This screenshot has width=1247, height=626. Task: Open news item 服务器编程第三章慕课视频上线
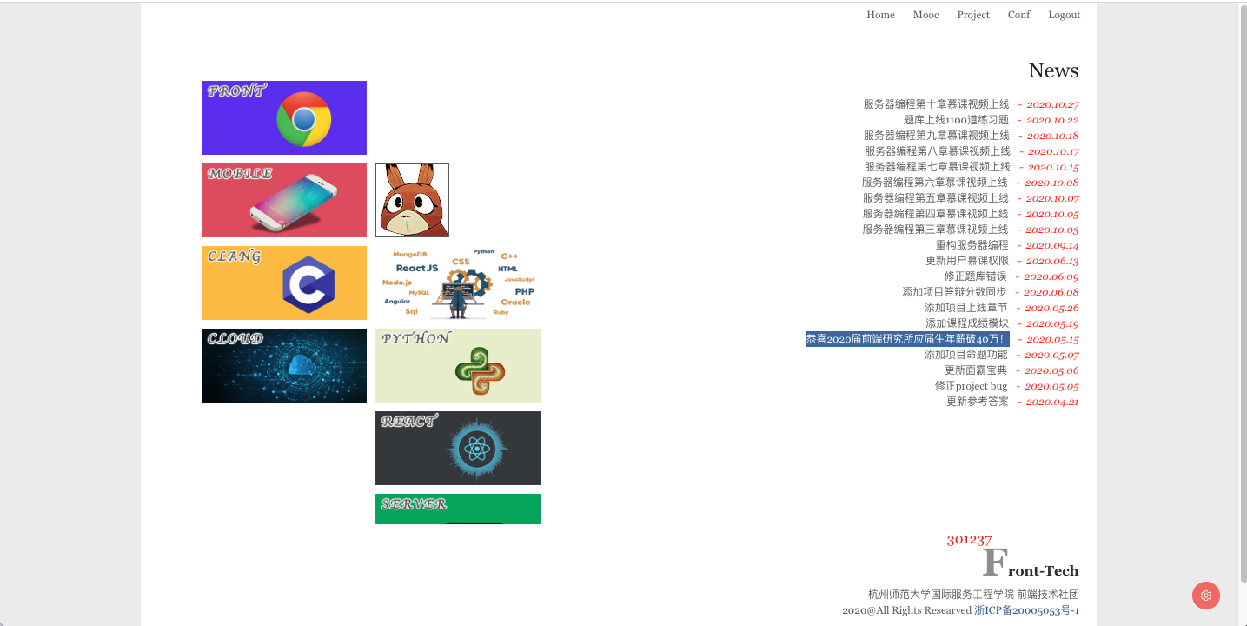pos(935,230)
